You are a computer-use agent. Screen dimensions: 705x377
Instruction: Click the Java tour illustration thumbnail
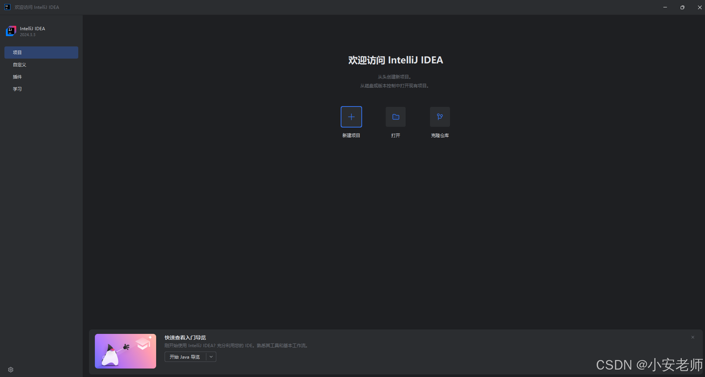[125, 351]
